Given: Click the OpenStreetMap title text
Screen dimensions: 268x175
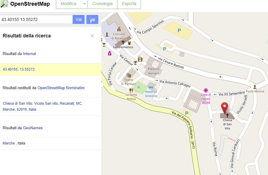Looking at the screenshot, I should 30,4.
